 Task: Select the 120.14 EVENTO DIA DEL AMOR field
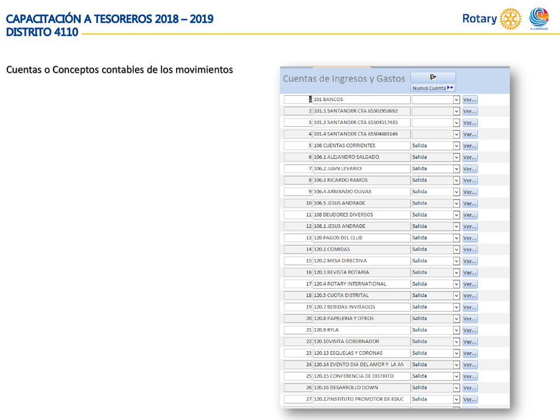[361, 364]
